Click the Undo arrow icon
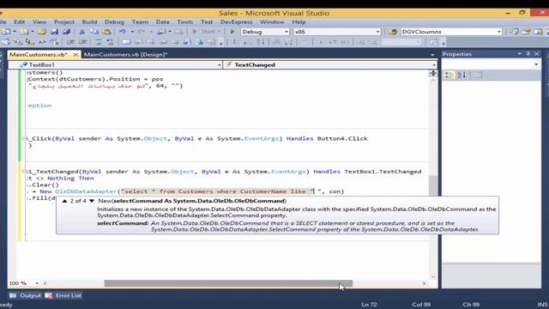Viewport: 549px width, 309px height. click(122, 32)
